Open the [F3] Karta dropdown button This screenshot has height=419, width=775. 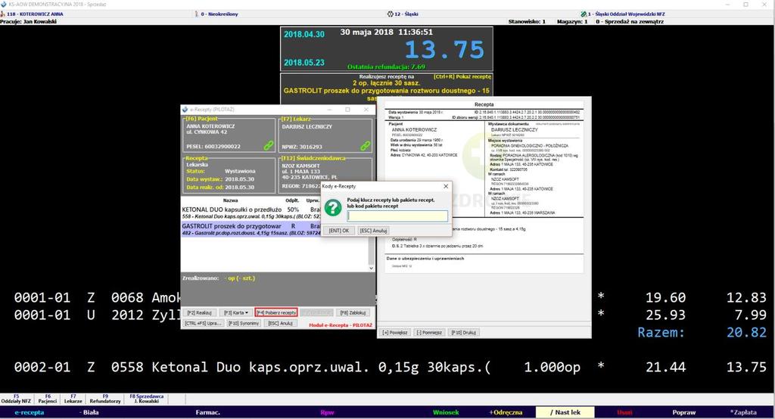pos(236,313)
